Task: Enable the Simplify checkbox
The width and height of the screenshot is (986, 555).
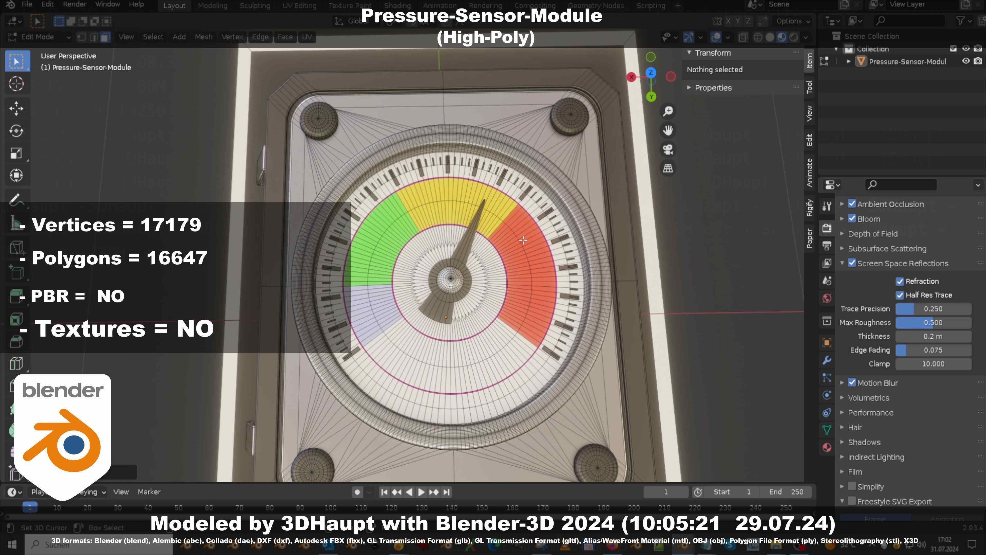Action: point(852,486)
